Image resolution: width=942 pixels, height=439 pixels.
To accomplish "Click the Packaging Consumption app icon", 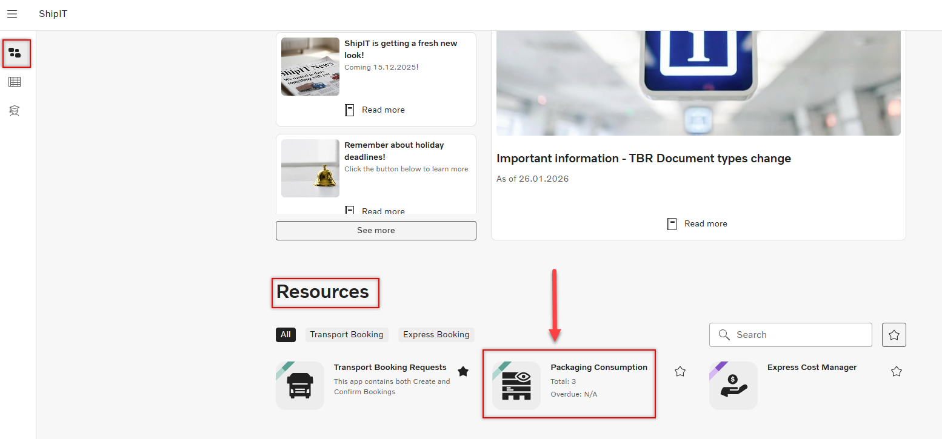I will 516,386.
